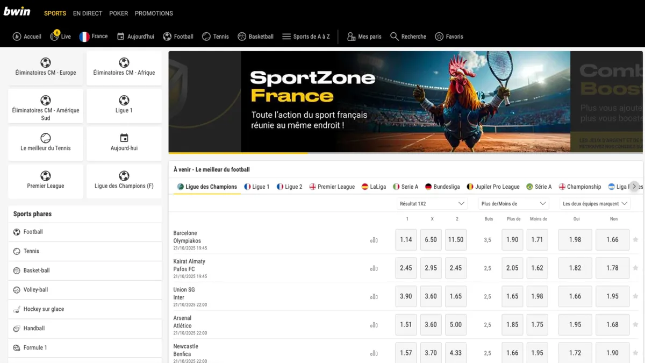Favorite the Arsenal vs Atlético match
The height and width of the screenshot is (363, 645).
[x=634, y=324]
